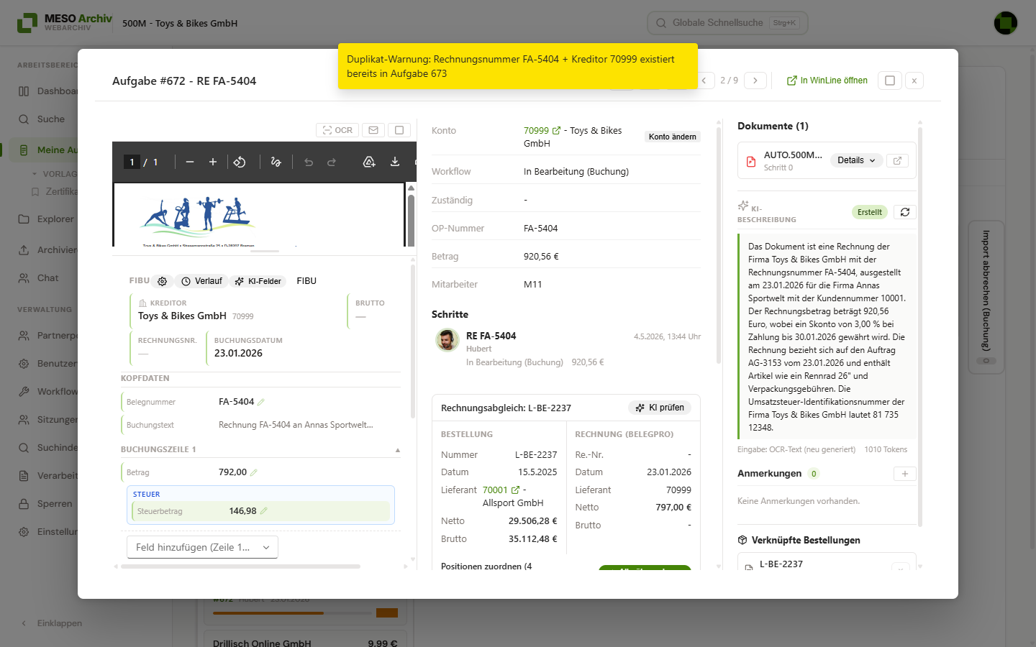Click the red PDF file icon
The image size is (1036, 647).
[x=751, y=161]
